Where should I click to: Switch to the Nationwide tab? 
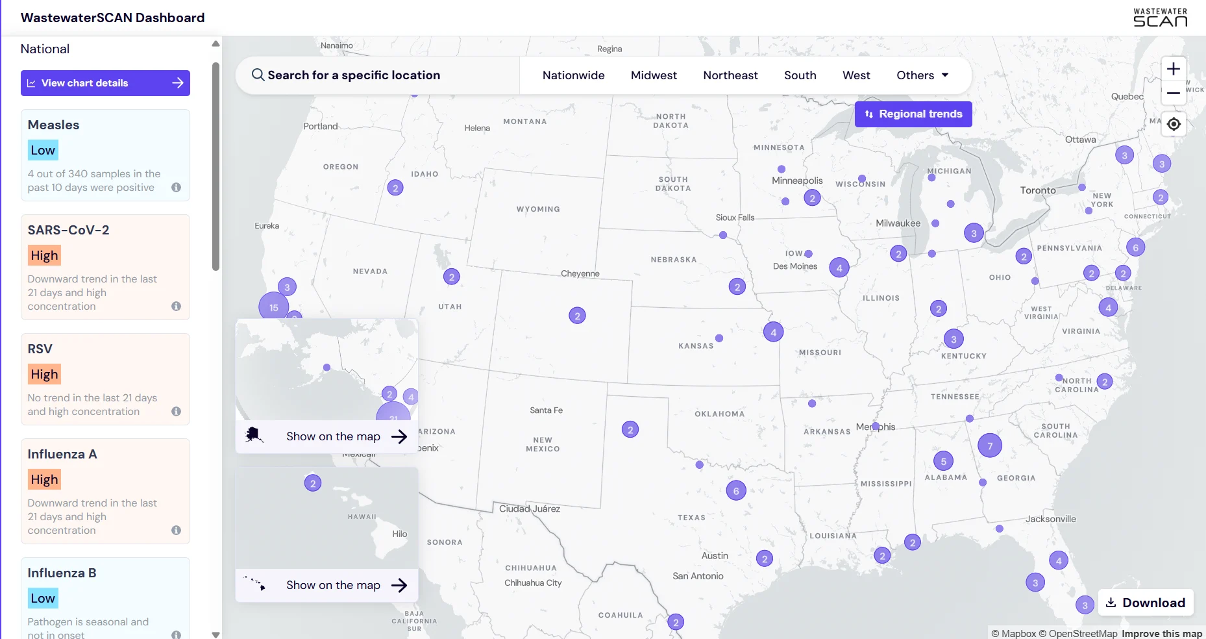click(573, 75)
